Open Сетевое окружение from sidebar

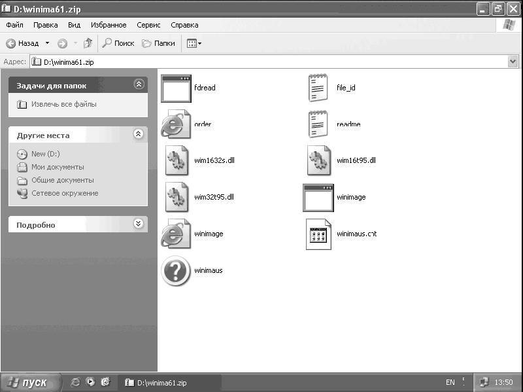point(65,193)
